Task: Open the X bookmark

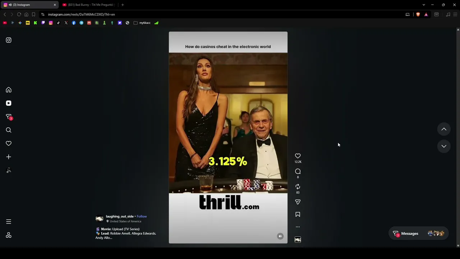Action: click(66, 23)
